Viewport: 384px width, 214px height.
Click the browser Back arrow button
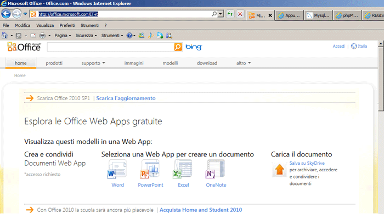coord(6,14)
